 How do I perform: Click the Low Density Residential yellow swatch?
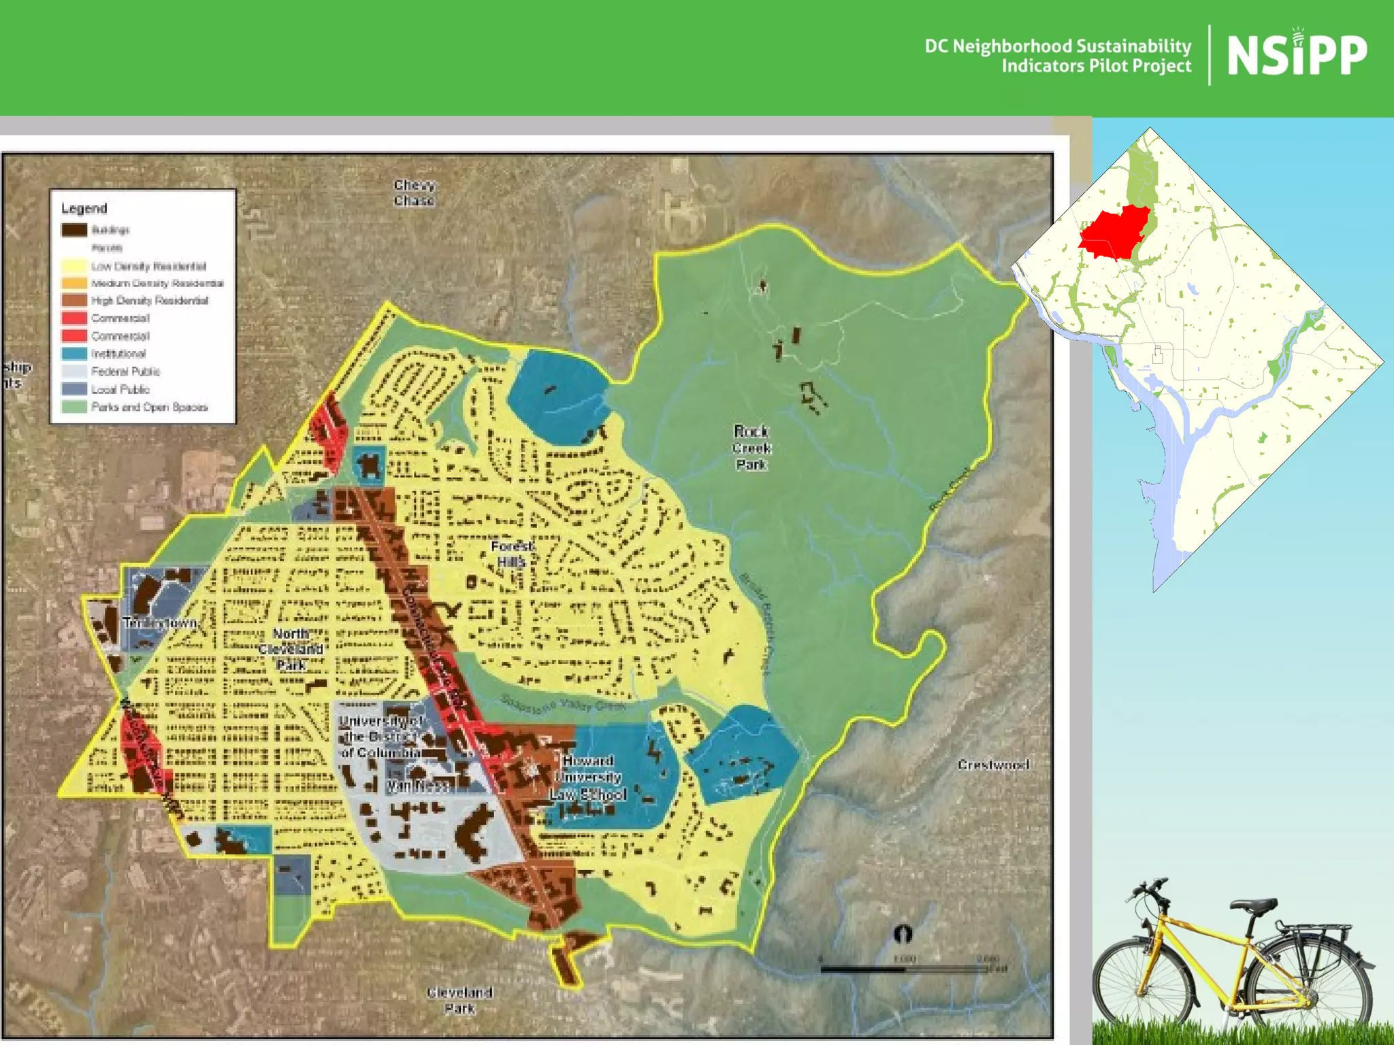pyautogui.click(x=74, y=266)
